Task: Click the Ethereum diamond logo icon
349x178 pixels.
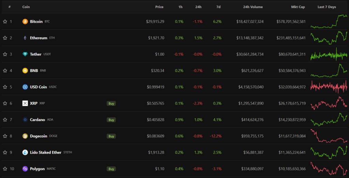Action: tap(25, 38)
